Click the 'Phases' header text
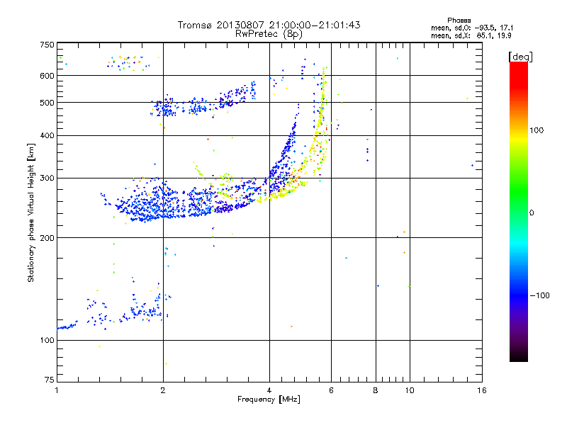This screenshot has height=425, width=567. pos(459,21)
